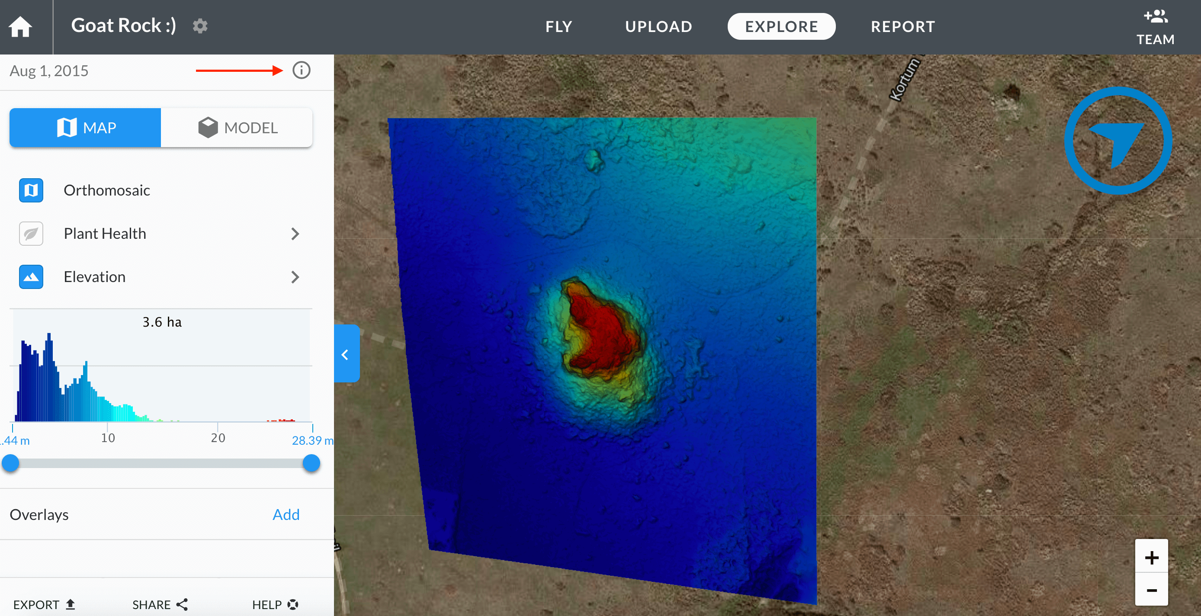This screenshot has height=616, width=1201.
Task: Select the Explore tab
Action: point(781,26)
